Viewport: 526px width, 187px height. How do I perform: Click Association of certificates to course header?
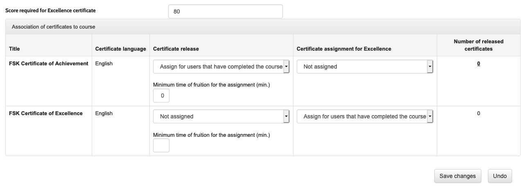point(54,27)
